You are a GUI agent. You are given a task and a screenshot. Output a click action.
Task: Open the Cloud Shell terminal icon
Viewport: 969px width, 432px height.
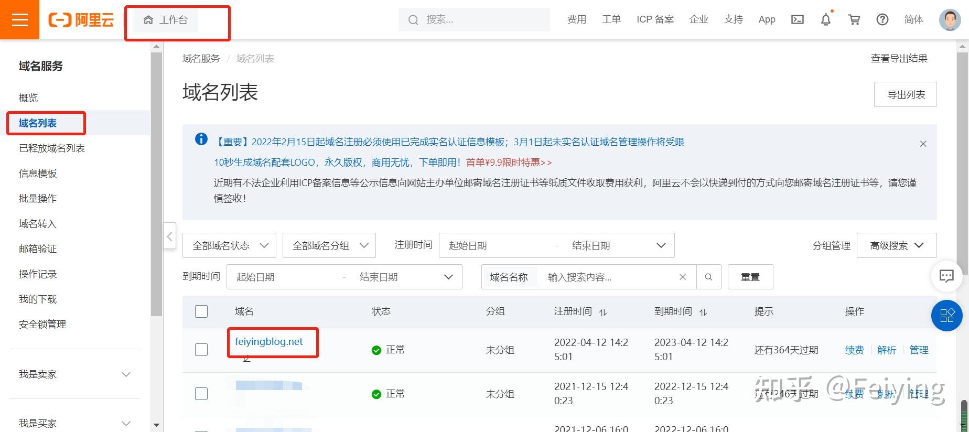pos(798,20)
